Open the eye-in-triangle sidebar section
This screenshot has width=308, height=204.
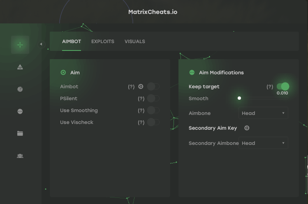click(x=20, y=67)
